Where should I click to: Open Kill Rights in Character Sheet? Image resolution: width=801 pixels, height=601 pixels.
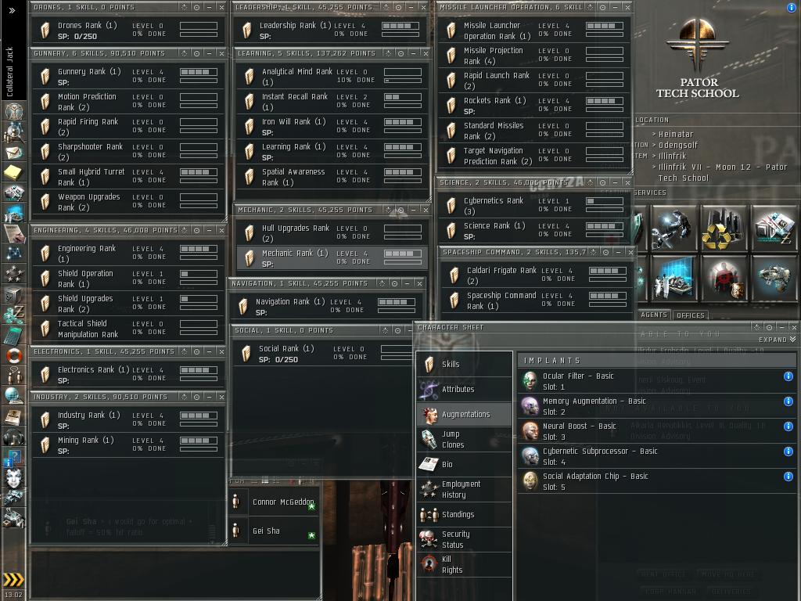tap(465, 565)
